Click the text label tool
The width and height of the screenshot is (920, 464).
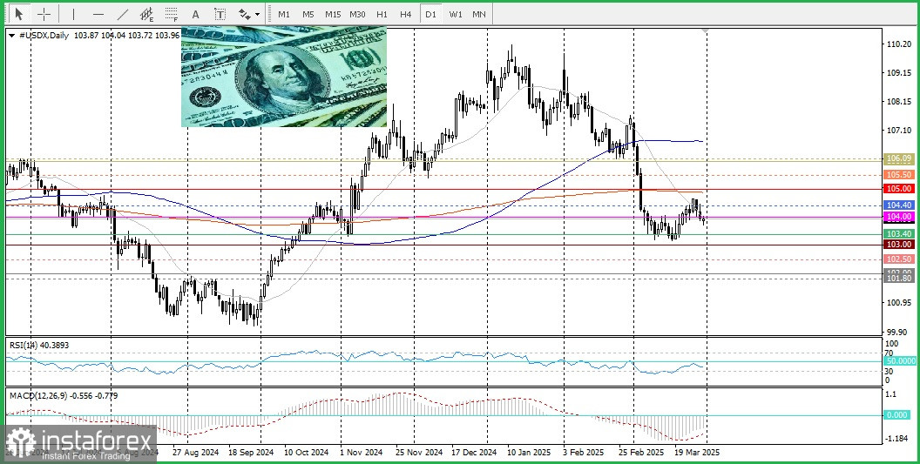(220, 14)
